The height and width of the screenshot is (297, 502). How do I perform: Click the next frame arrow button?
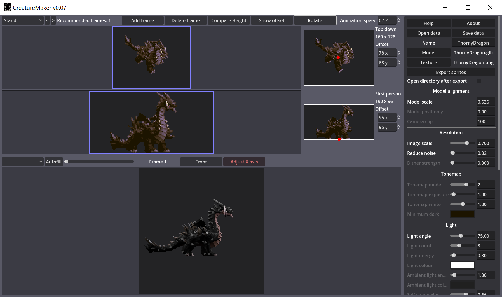coord(53,20)
